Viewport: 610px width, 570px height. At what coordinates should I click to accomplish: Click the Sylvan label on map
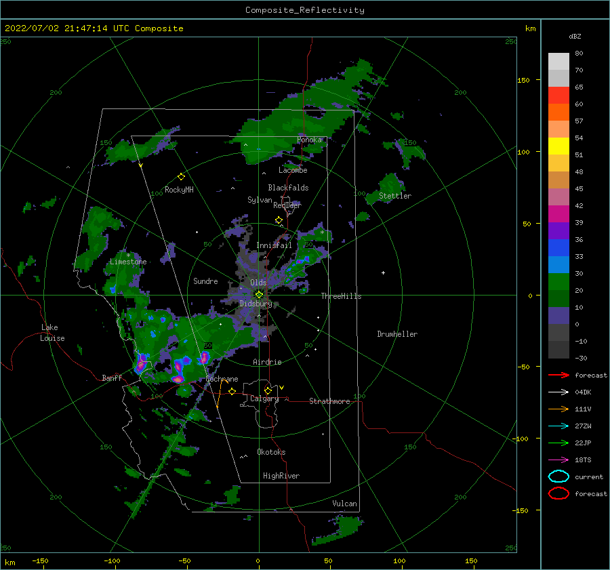[x=260, y=200]
